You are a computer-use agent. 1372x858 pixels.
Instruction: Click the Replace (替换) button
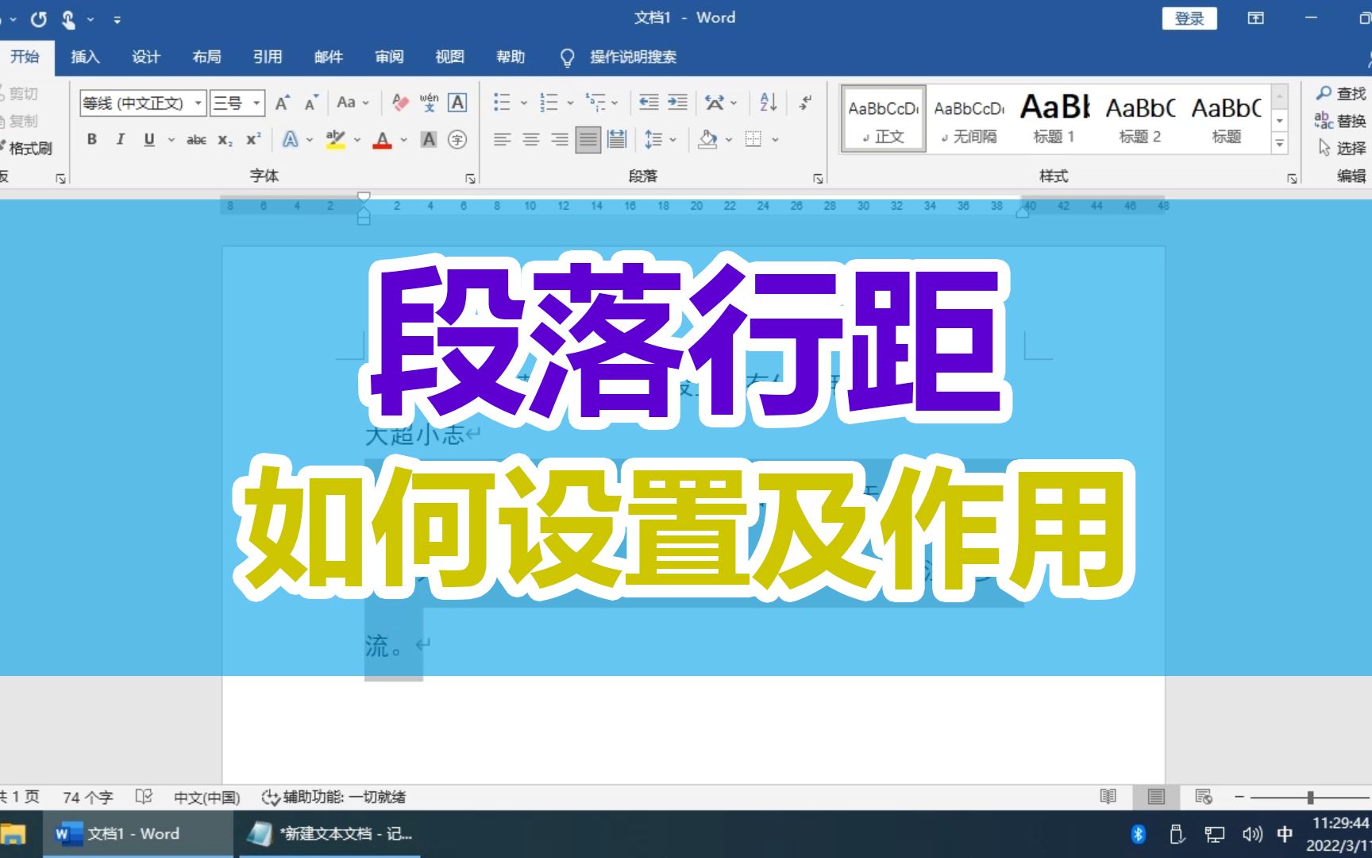click(1341, 121)
